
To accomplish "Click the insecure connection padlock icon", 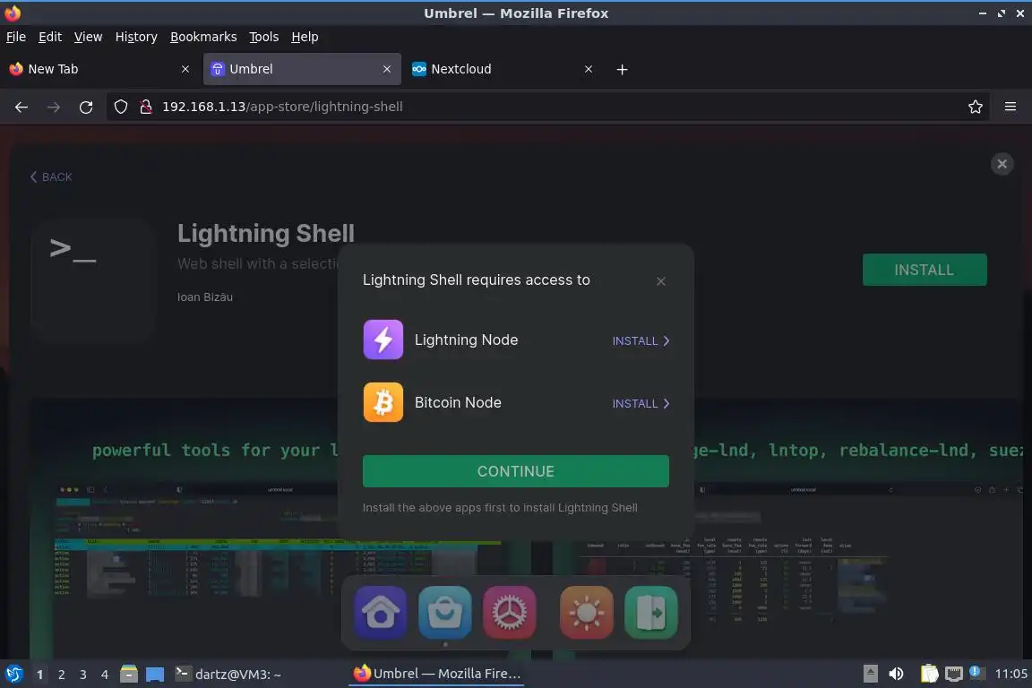I will tap(146, 107).
